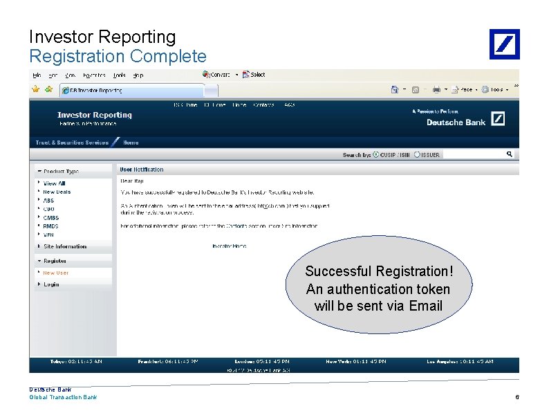
Task: Click View All in sidebar
Action: [54, 183]
